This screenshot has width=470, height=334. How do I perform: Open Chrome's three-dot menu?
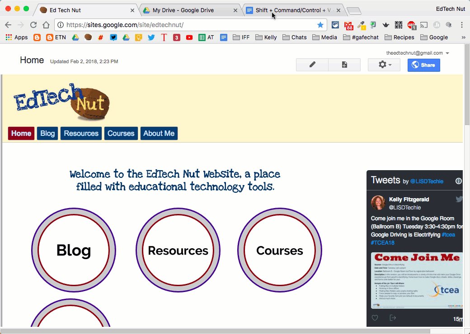[x=461, y=25]
